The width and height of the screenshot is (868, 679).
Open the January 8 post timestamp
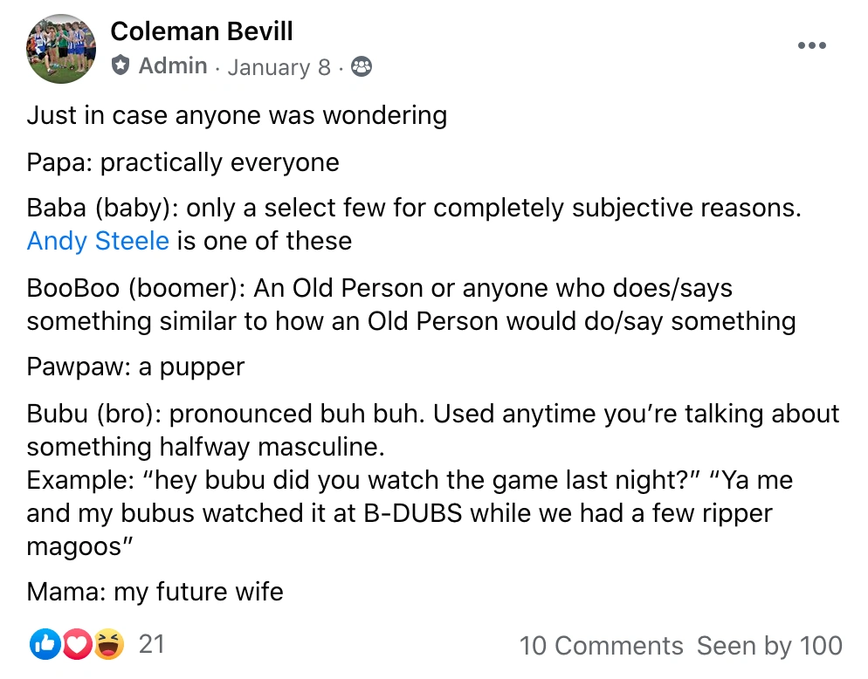(279, 67)
